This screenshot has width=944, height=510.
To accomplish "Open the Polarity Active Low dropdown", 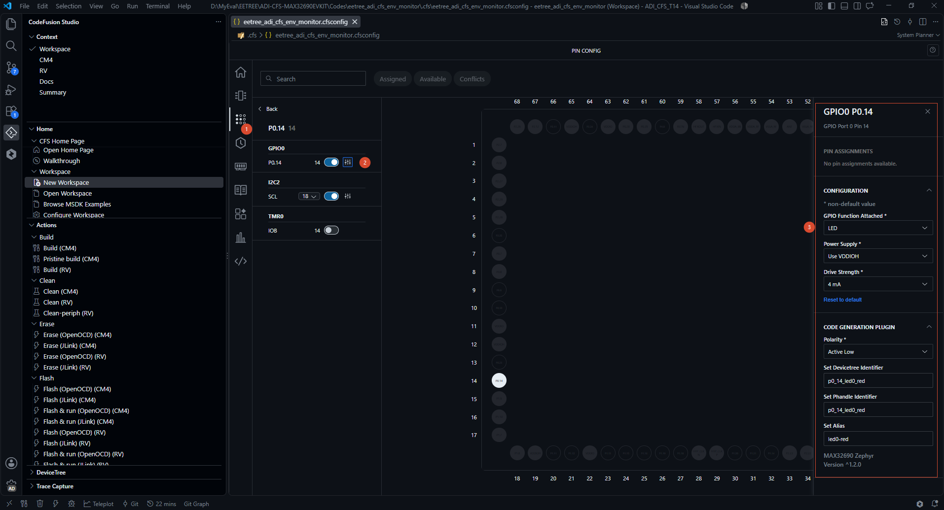I will pyautogui.click(x=878, y=352).
